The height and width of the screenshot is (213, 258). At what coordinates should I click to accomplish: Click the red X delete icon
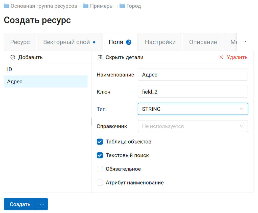coord(221,57)
